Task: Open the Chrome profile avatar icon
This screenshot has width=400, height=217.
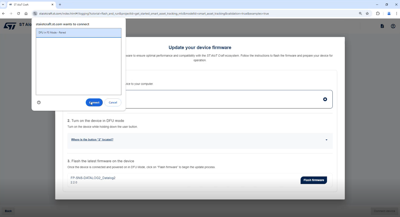Action: [x=389, y=14]
